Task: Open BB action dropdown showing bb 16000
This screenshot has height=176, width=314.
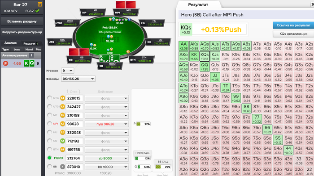Action: [107, 167]
